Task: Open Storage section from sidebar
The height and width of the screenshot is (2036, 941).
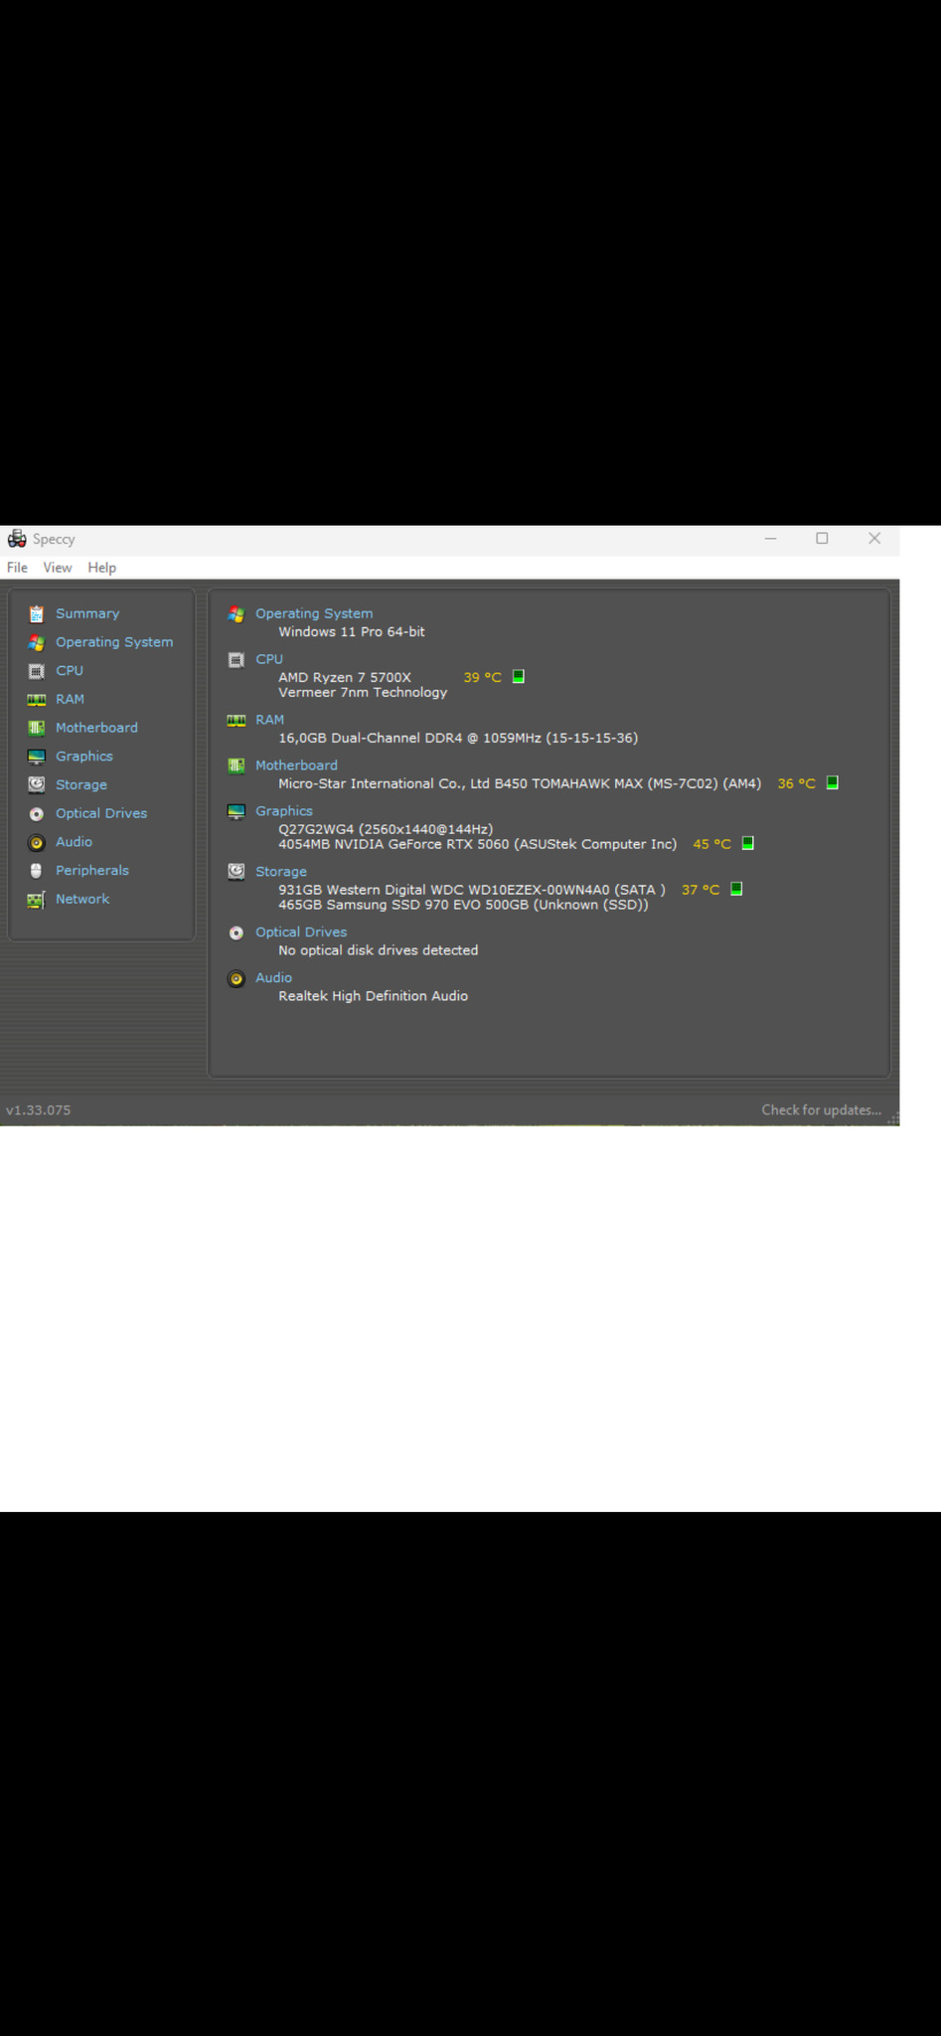Action: pos(81,785)
